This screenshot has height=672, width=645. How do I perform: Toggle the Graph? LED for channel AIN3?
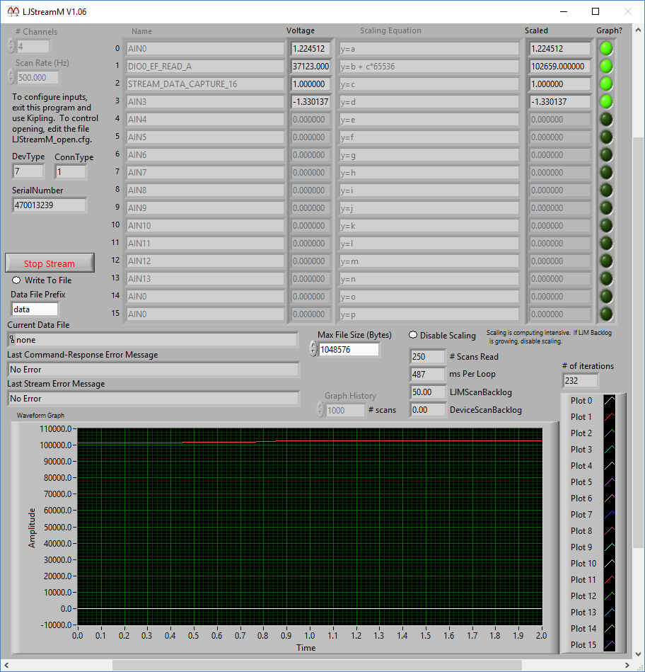(x=605, y=101)
